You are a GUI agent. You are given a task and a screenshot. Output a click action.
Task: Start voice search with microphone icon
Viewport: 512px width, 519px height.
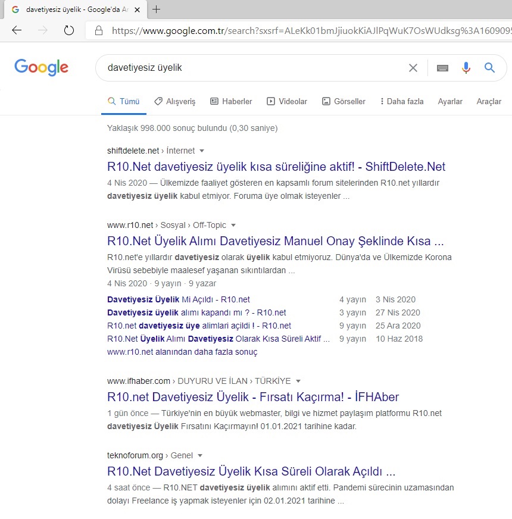pyautogui.click(x=466, y=68)
